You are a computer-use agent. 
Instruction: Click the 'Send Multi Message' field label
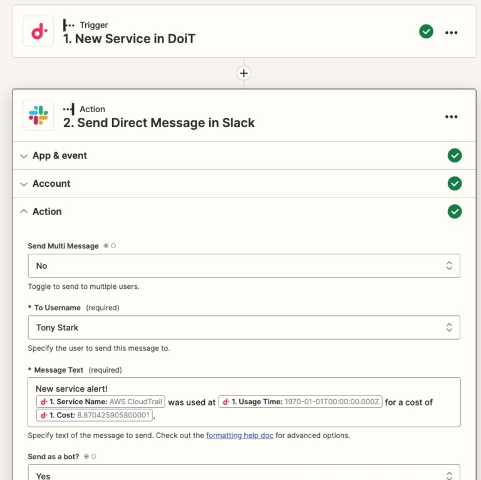[63, 246]
